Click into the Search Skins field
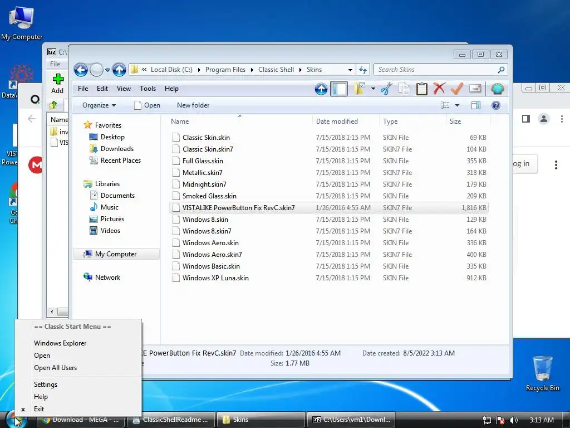Screen dimensions: 570x428 435,70
